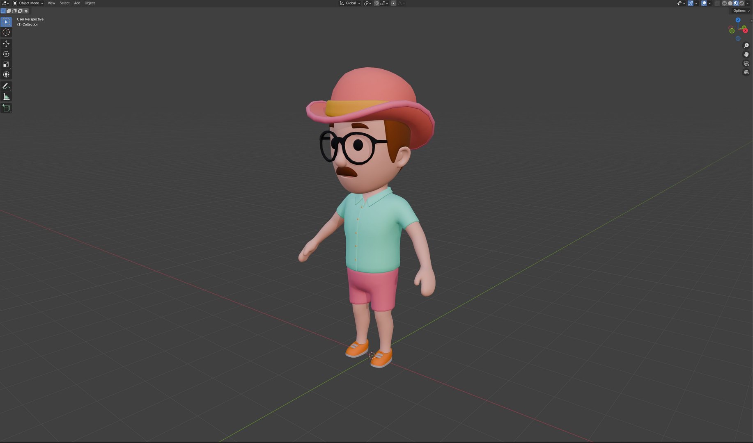Open the gizmo settings dropdown arrow
This screenshot has width=753, height=443.
[696, 3]
